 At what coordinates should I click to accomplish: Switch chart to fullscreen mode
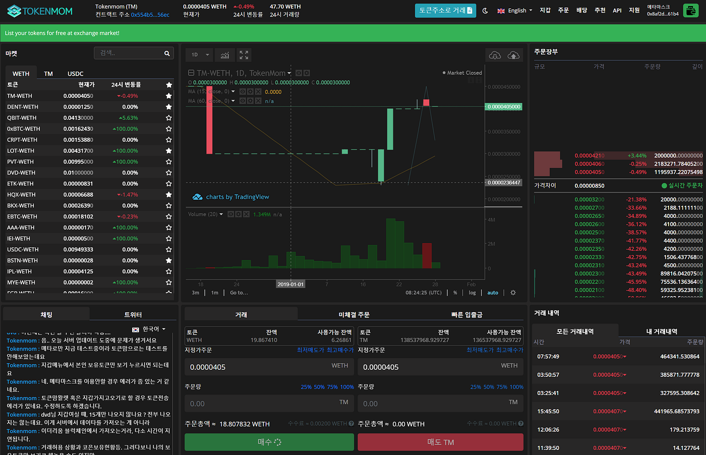pos(244,54)
